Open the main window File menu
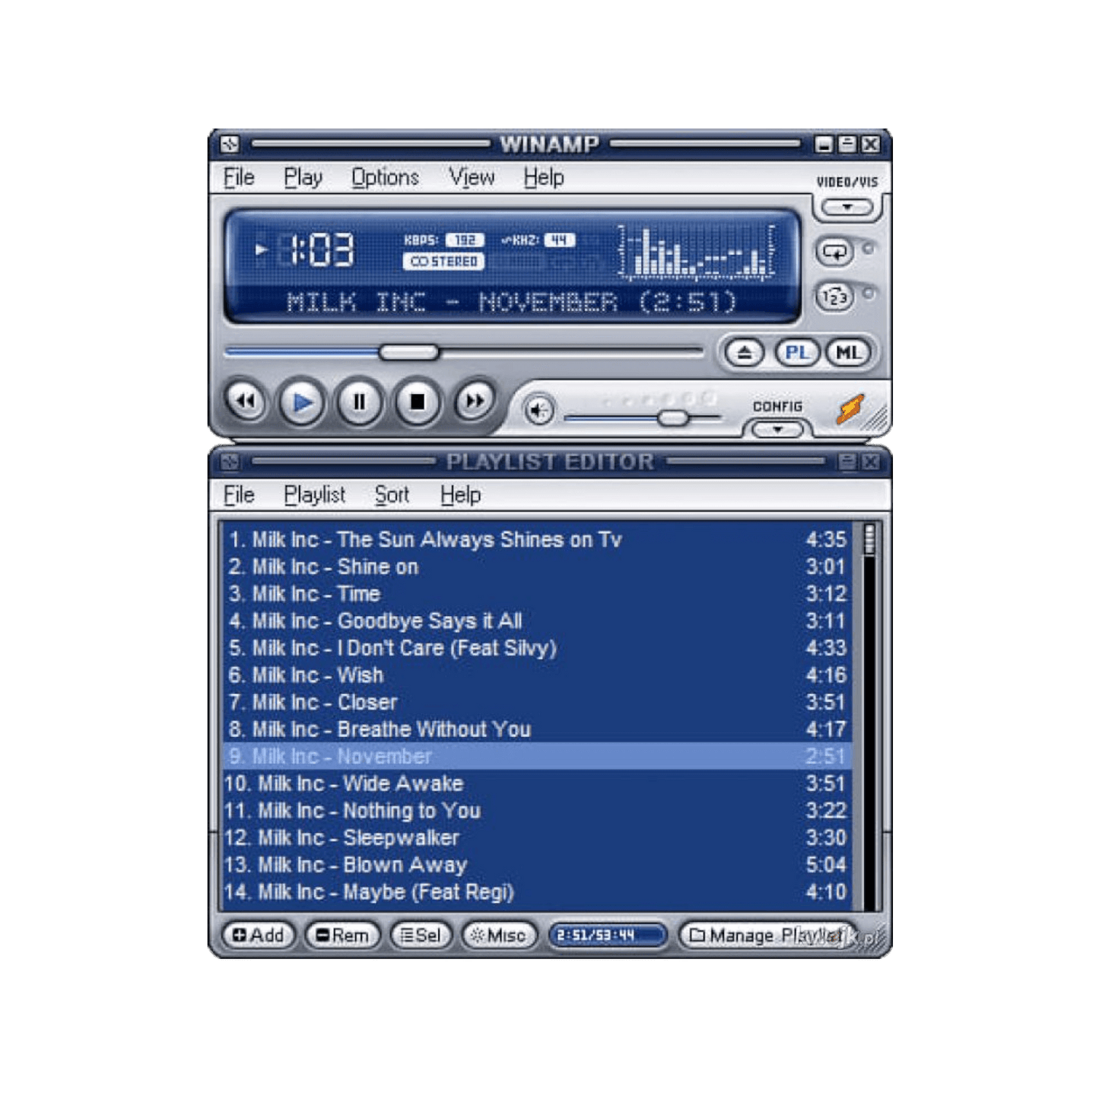The height and width of the screenshot is (1099, 1099). click(239, 177)
